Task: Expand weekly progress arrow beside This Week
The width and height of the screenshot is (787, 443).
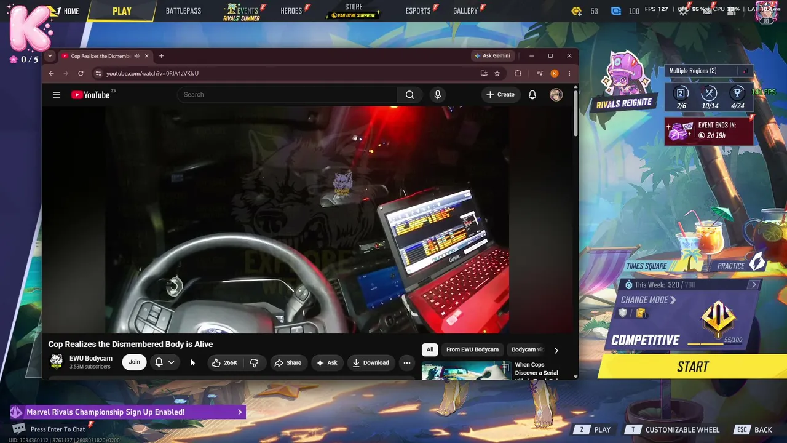Action: (754, 285)
